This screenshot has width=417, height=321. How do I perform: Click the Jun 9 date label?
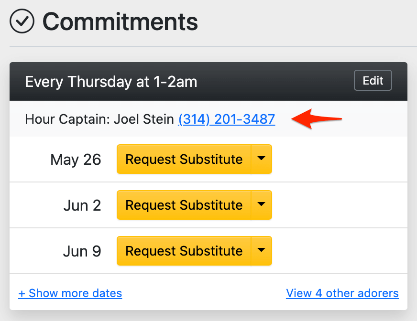click(82, 251)
